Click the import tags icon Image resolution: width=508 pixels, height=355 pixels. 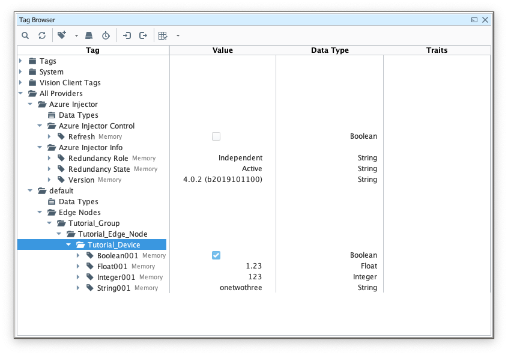(127, 35)
